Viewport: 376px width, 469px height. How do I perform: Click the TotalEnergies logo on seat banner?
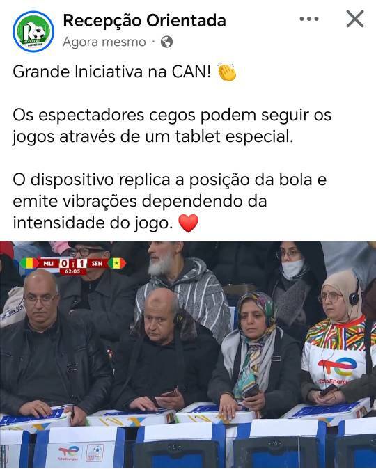pos(68,453)
